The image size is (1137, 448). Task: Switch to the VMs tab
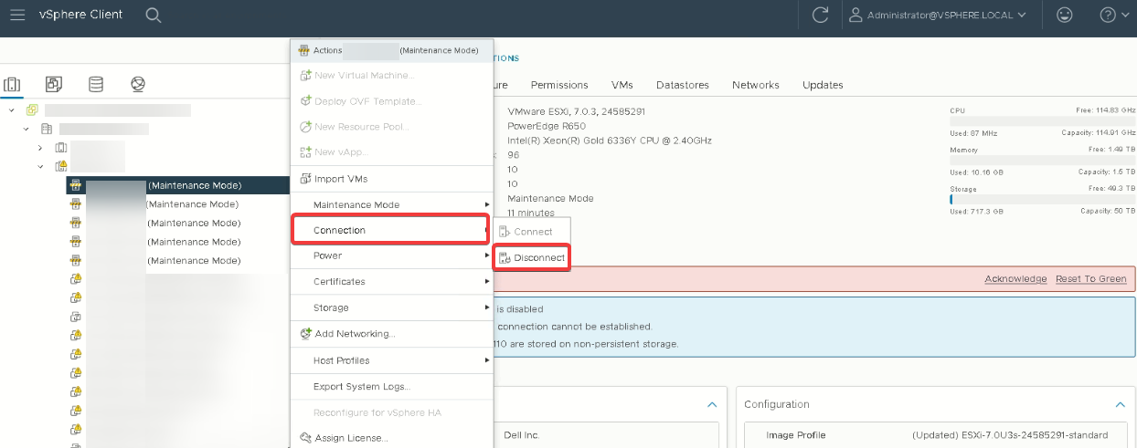tap(622, 85)
